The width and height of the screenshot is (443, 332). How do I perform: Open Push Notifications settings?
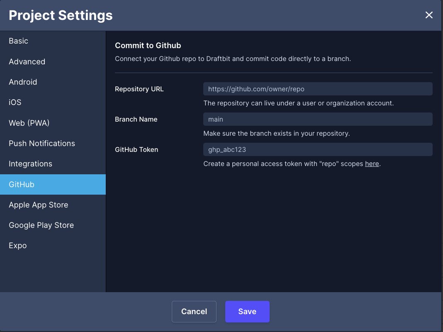click(53, 143)
